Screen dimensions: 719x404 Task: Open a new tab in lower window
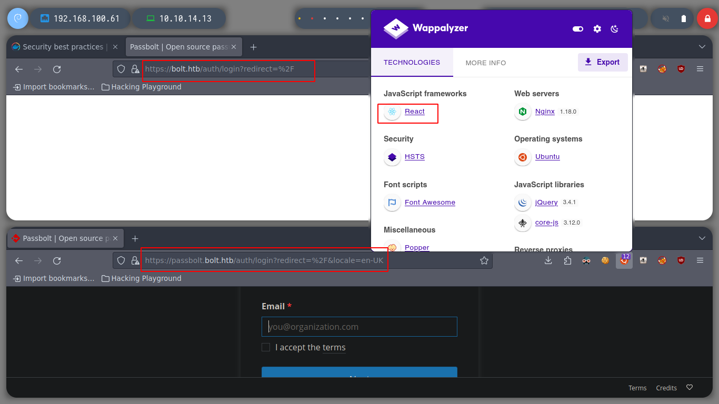[x=135, y=238]
